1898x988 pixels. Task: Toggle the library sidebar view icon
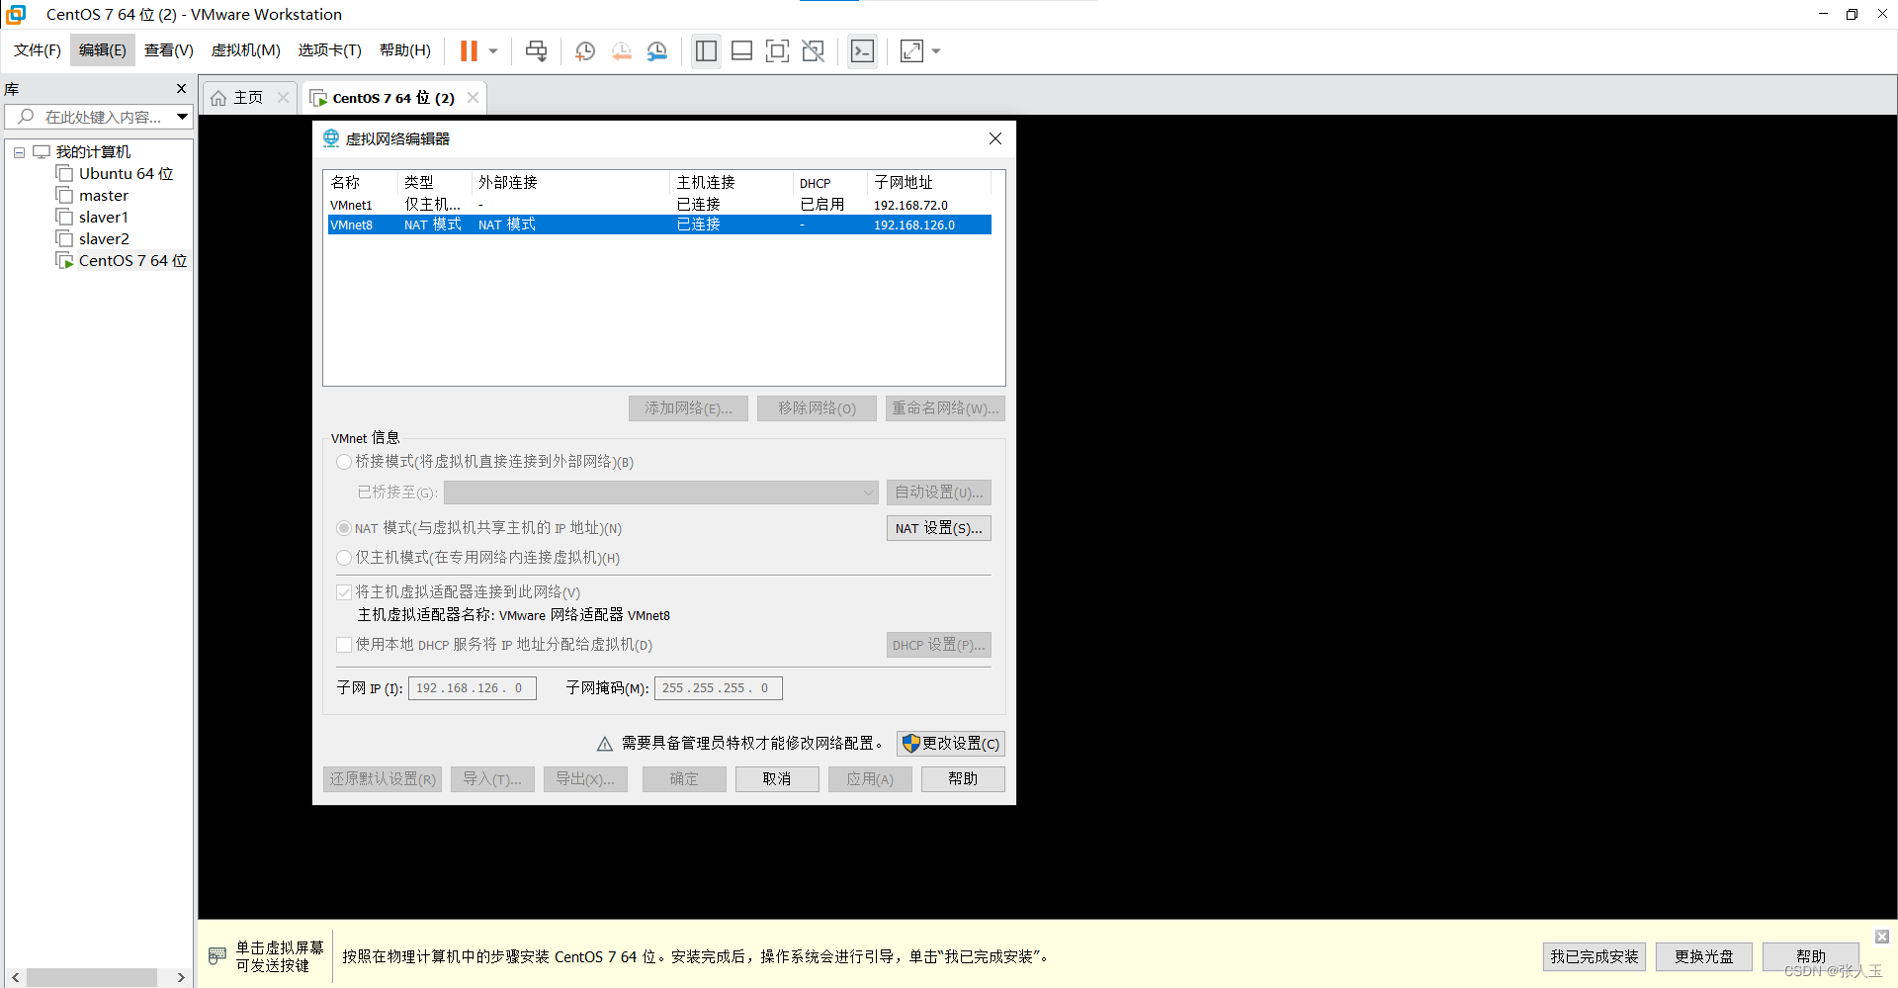pyautogui.click(x=706, y=50)
